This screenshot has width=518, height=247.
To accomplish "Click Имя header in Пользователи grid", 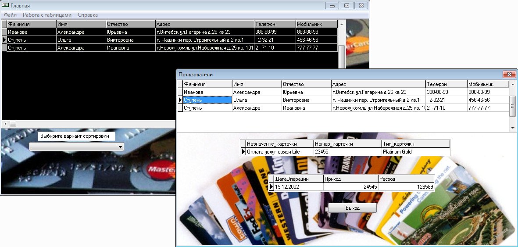I will [x=257, y=84].
